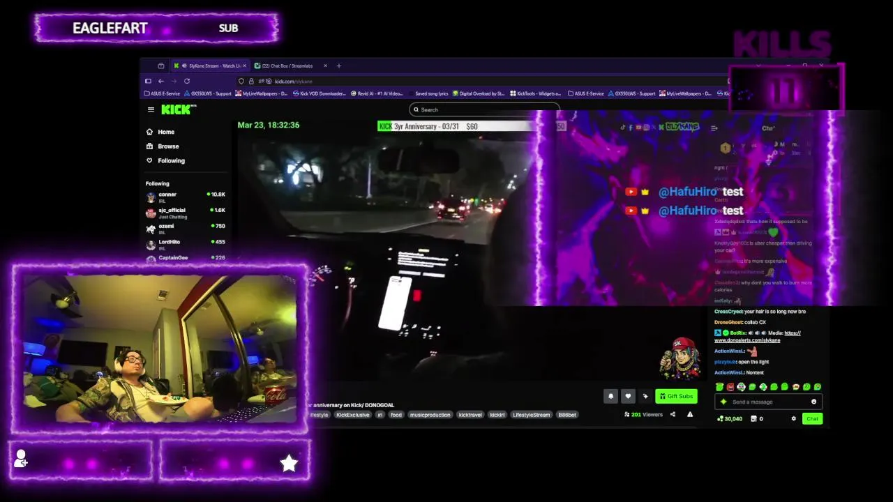This screenshot has width=893, height=502.
Task: Open the ASUS E-Service bookmark folder
Action: click(x=162, y=93)
